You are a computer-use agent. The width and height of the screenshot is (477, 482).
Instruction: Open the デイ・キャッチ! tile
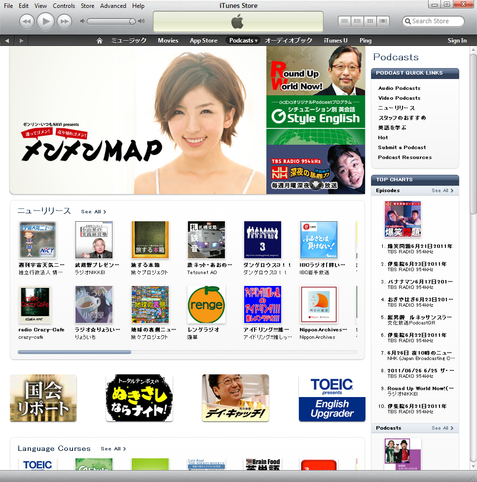tap(235, 398)
